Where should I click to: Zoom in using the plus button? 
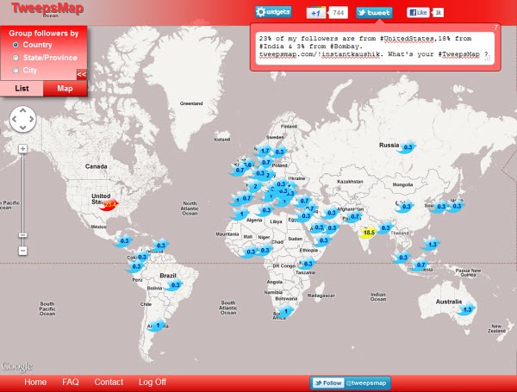pyautogui.click(x=22, y=149)
